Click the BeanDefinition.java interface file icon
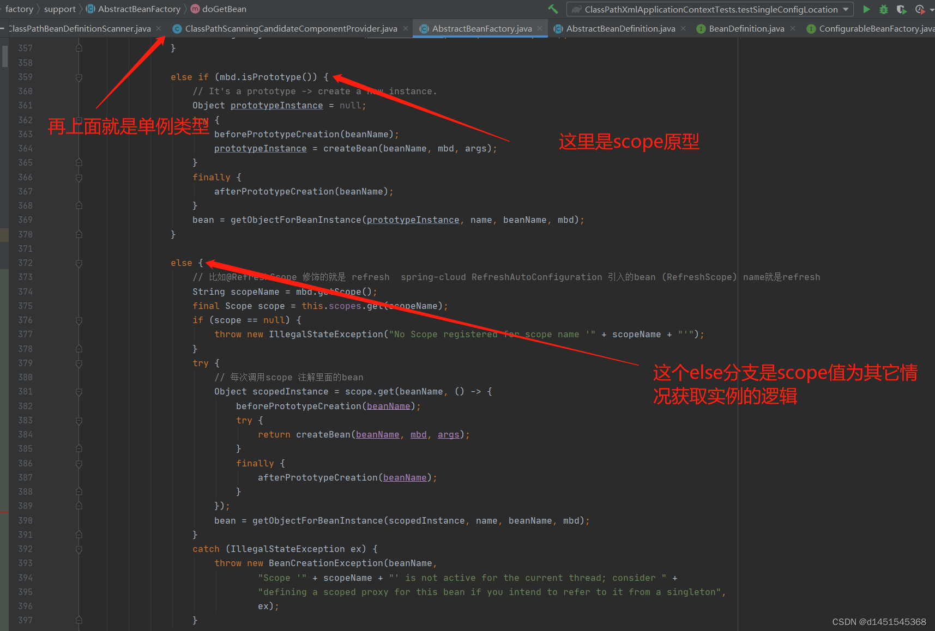This screenshot has width=935, height=631. (x=701, y=28)
